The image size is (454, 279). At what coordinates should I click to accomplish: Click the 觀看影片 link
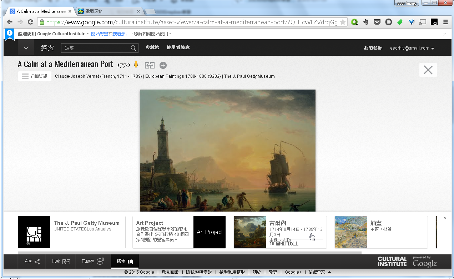point(121,34)
